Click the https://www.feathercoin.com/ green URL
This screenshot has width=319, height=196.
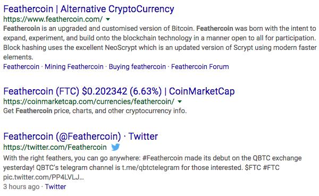point(53,19)
